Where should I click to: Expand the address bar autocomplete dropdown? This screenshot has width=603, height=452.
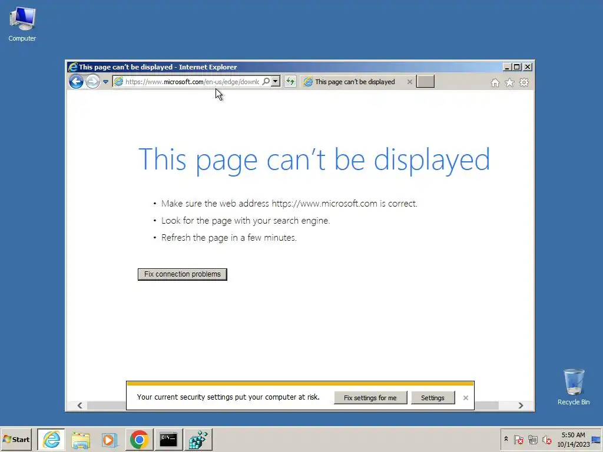point(276,81)
